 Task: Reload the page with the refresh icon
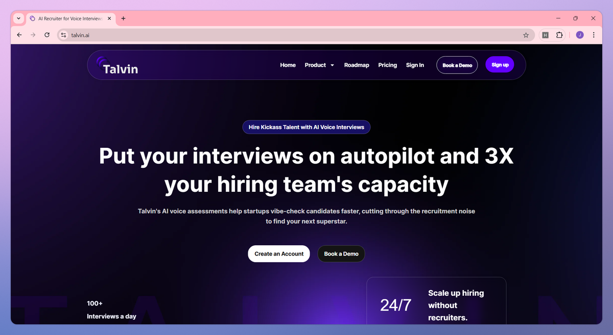point(47,35)
